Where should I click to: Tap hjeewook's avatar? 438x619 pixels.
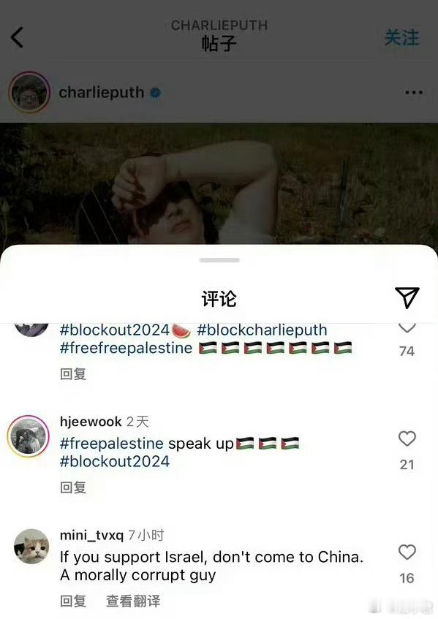(28, 436)
